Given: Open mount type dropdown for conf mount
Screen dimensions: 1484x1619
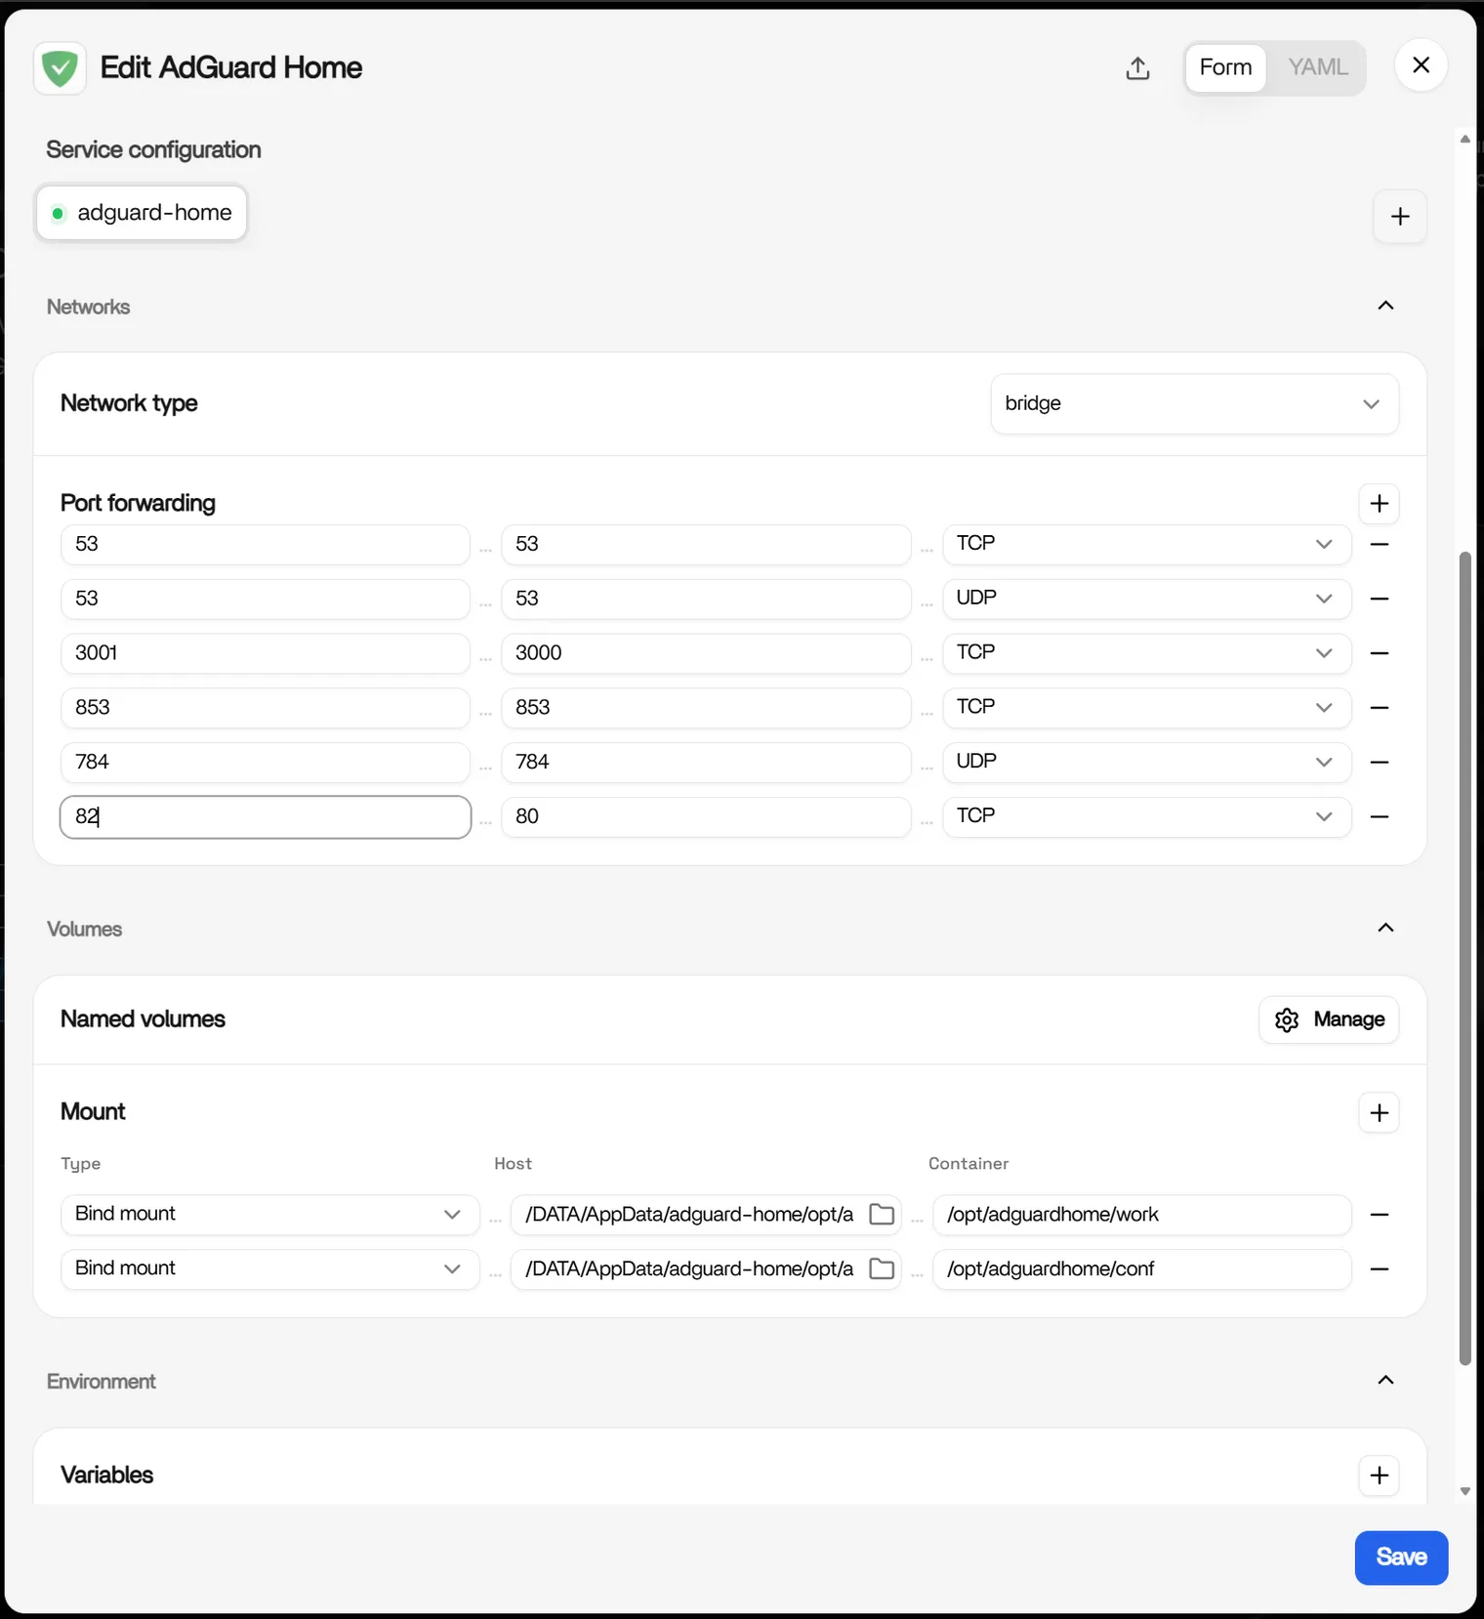Looking at the screenshot, I should coord(269,1269).
